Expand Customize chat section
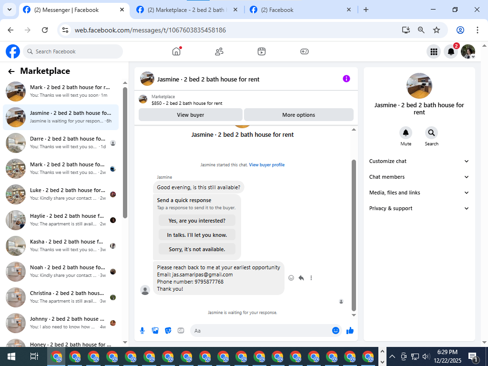Screen dimensions: 488x366 (x=419, y=161)
